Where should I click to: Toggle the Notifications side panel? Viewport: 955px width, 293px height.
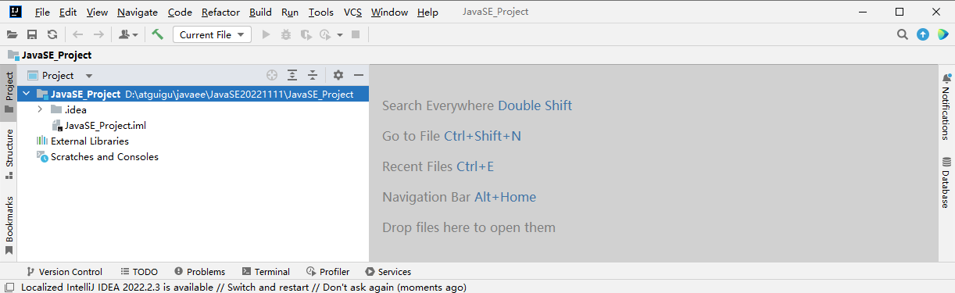click(946, 106)
